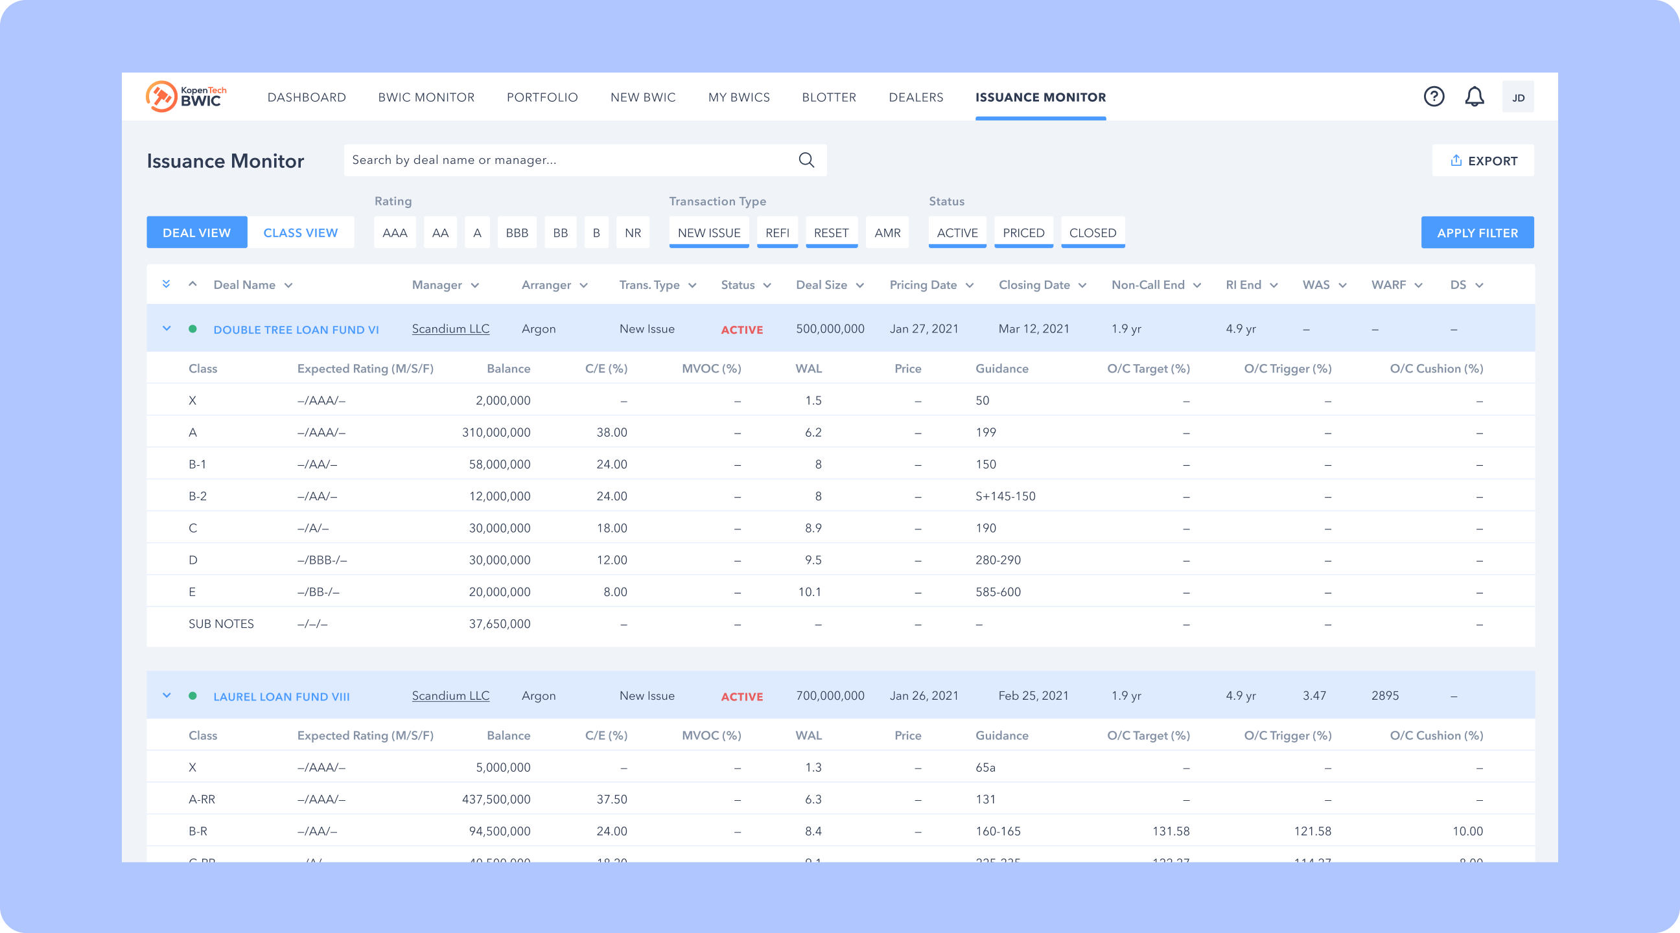Switch to Class View
Viewport: 1680px width, 933px height.
point(300,233)
